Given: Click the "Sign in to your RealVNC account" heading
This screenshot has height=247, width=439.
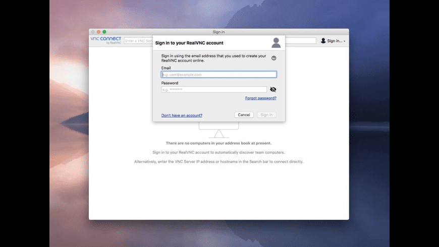Looking at the screenshot, I should click(189, 43).
